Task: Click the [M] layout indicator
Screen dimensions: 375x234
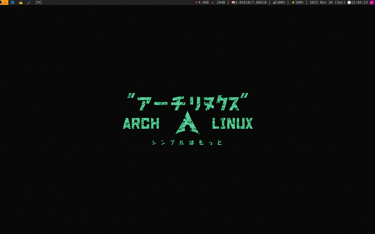Action: click(38, 2)
